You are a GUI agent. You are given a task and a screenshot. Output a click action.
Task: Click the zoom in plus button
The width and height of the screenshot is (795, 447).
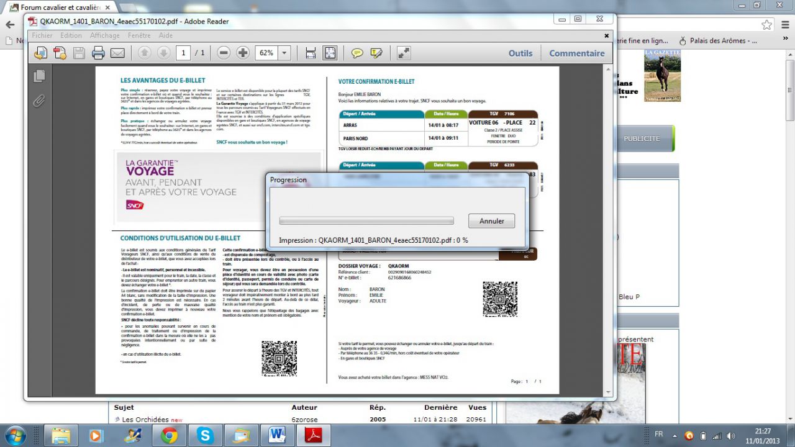click(x=243, y=53)
